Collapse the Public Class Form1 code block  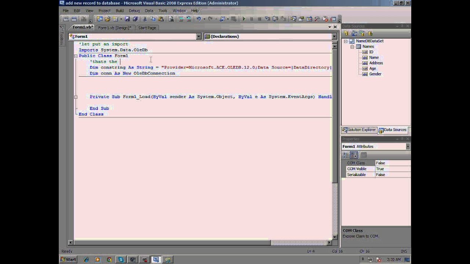pos(76,56)
